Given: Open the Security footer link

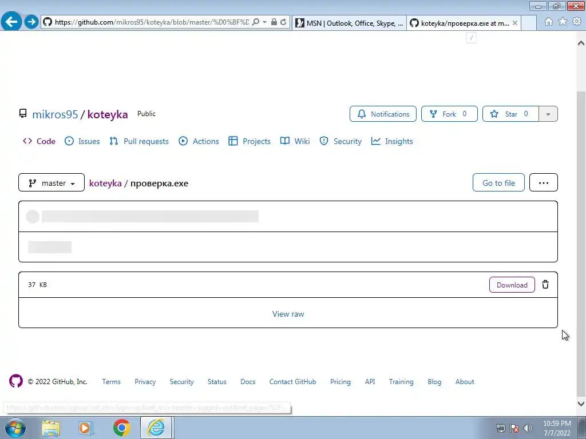Looking at the screenshot, I should [181, 381].
